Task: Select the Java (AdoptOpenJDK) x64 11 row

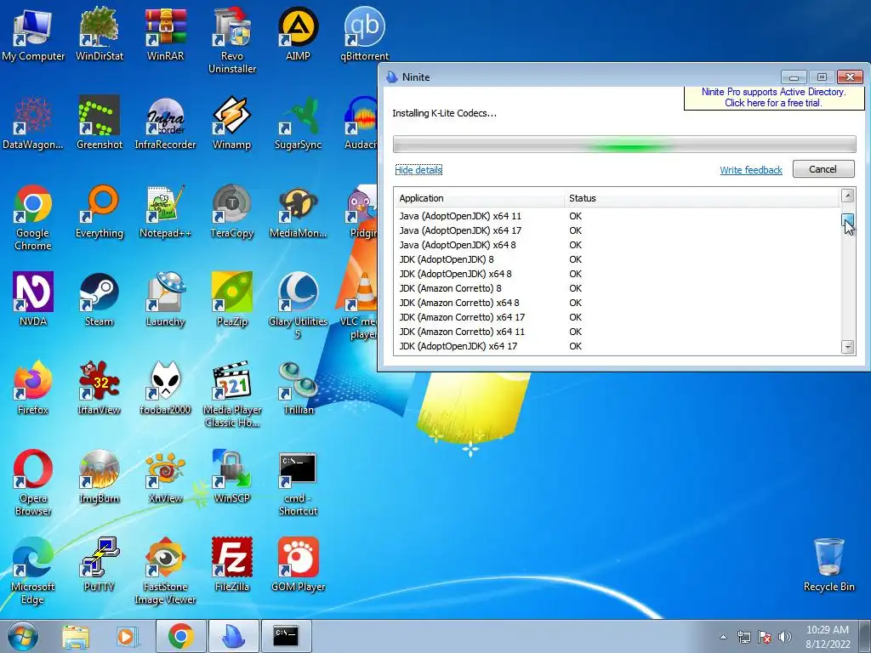Action: [x=617, y=216]
